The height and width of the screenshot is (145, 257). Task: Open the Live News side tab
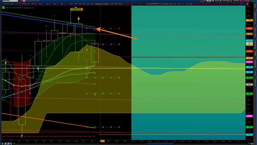click(255, 82)
